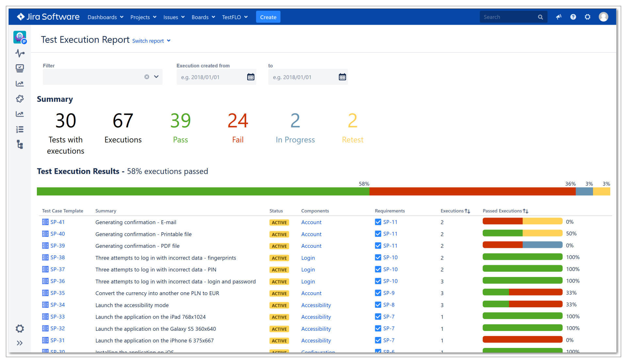Viewport: 627px width, 363px height.
Task: Click the SP-9 requirement checkbox icon
Action: click(378, 293)
